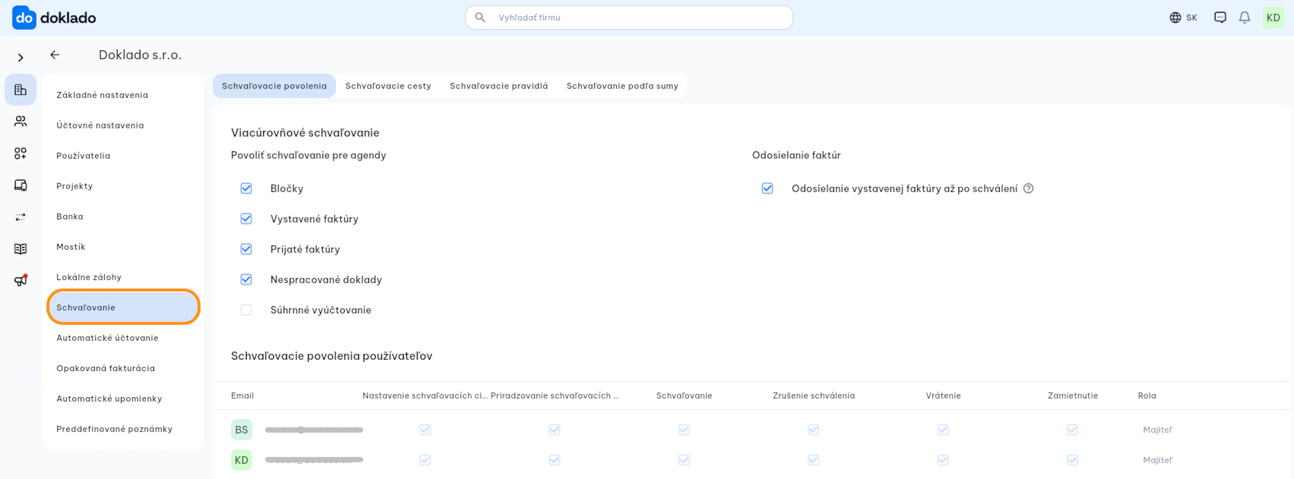Click the Vrátenie column header
The height and width of the screenshot is (479, 1294).
click(944, 396)
